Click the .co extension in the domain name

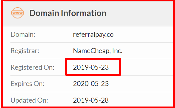click(x=110, y=34)
